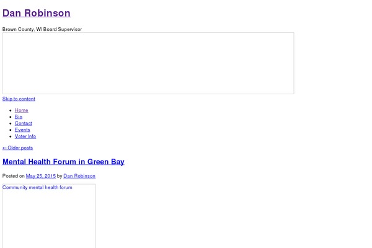Open the Contact page
The width and height of the screenshot is (372, 248).
24,123
